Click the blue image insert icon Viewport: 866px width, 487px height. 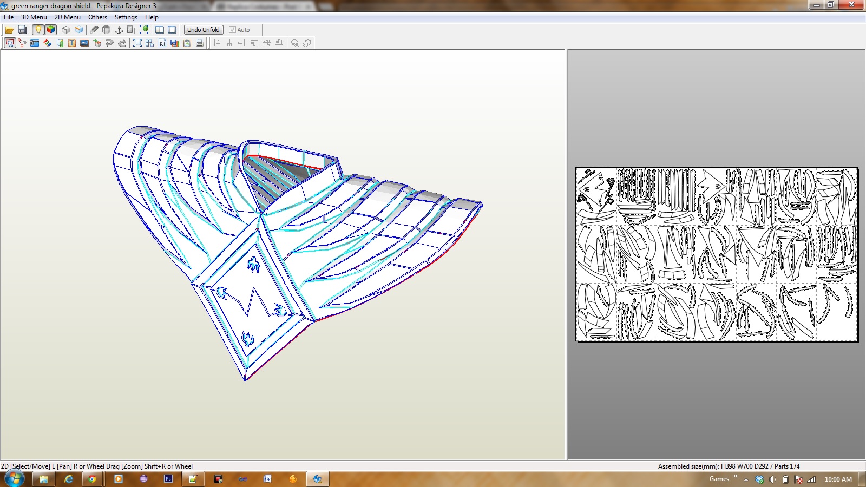[84, 43]
